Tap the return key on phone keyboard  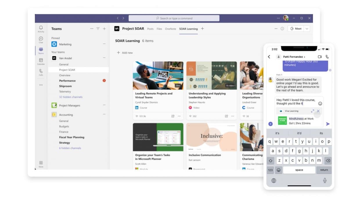tap(324, 170)
